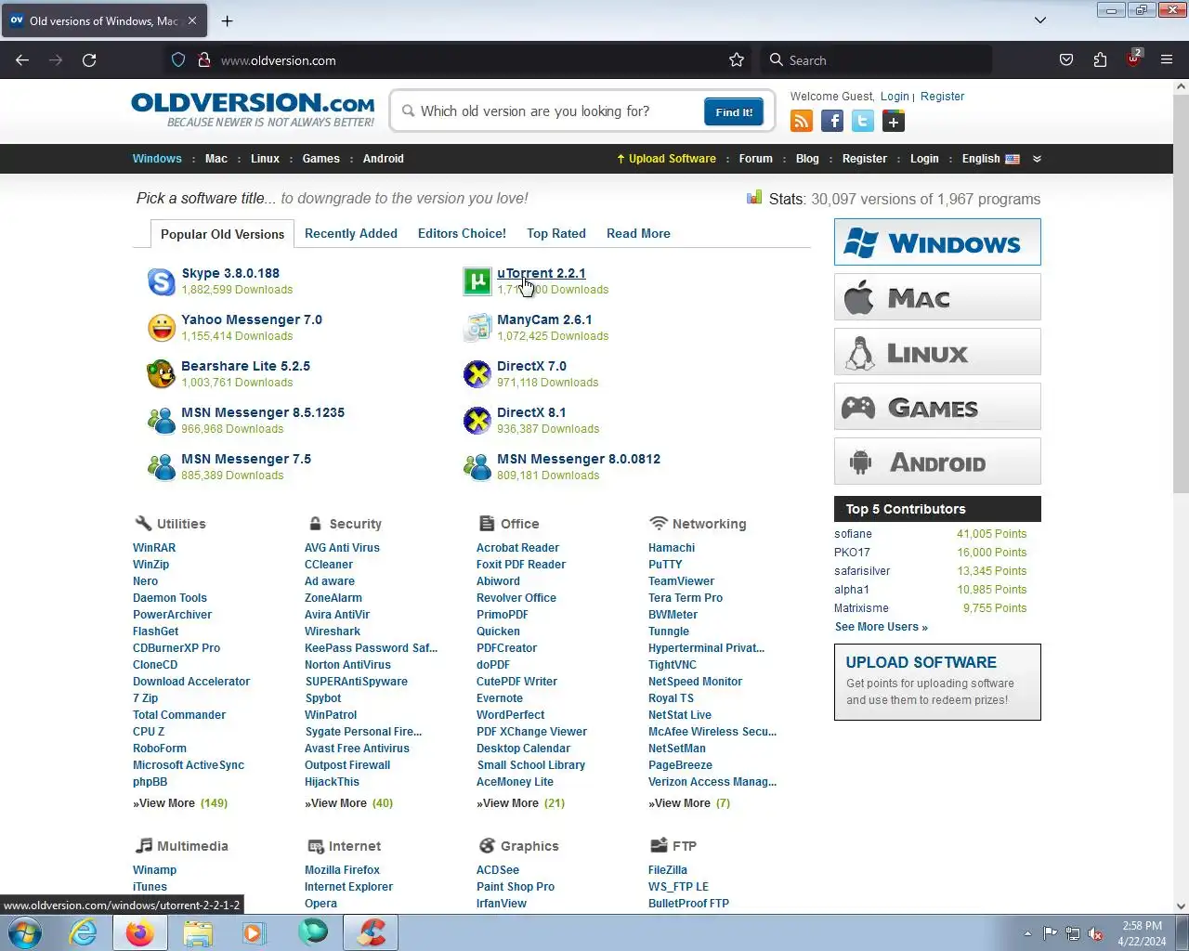Open the Register link in header
This screenshot has height=951, width=1189.
pyautogui.click(x=942, y=97)
